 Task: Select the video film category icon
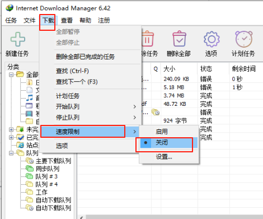point(29,113)
